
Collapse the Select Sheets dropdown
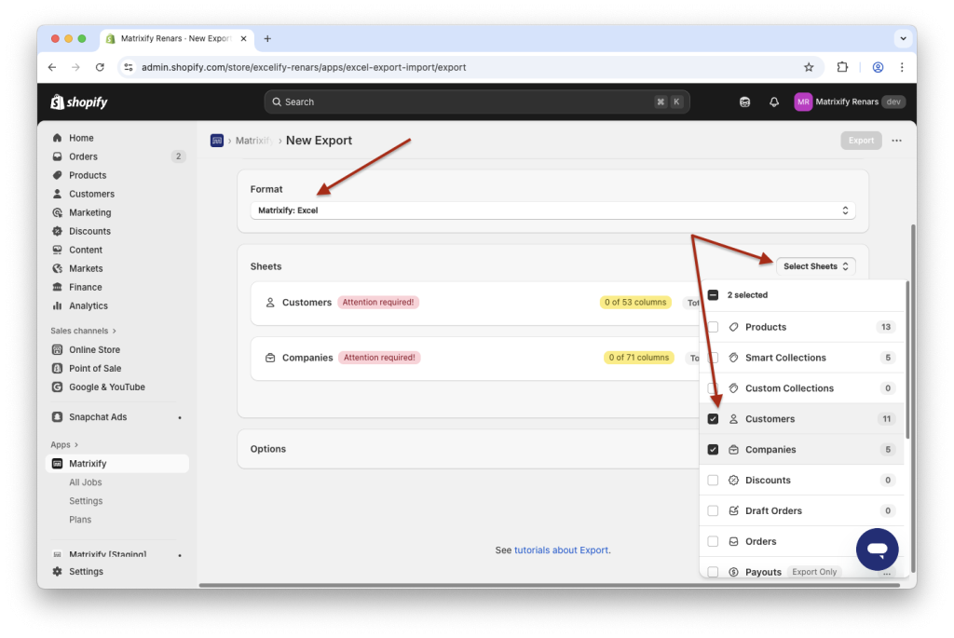pos(816,266)
